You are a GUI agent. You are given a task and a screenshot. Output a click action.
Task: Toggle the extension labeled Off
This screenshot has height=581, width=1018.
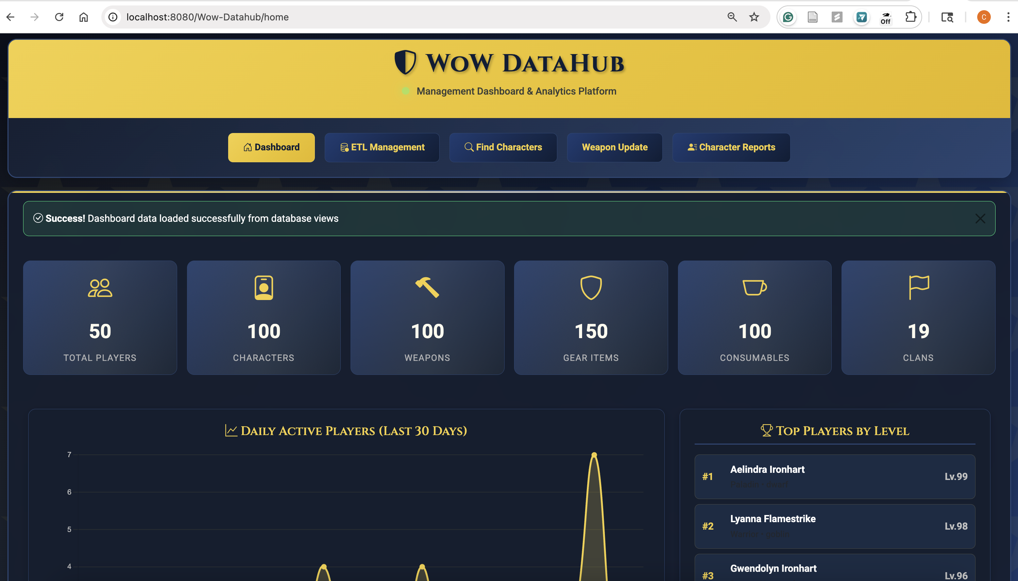(x=886, y=18)
